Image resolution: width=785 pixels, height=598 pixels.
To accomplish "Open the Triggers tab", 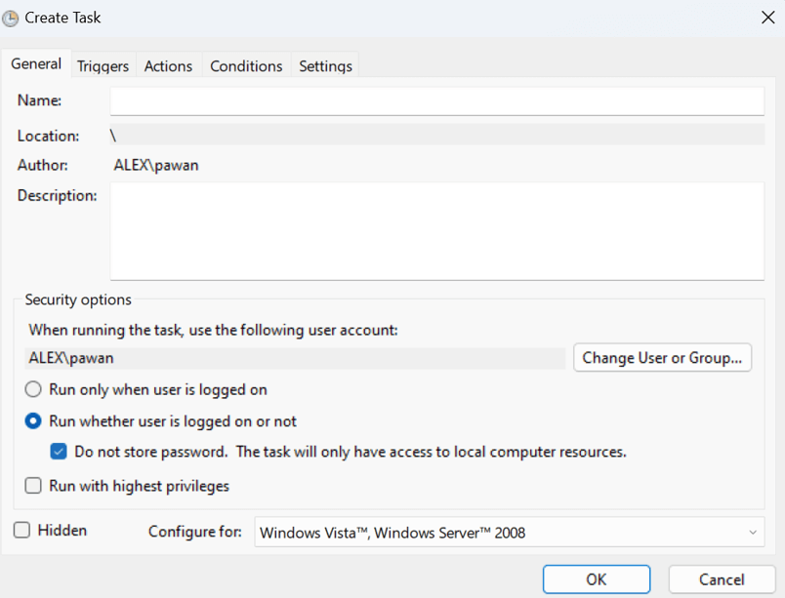I will point(103,66).
